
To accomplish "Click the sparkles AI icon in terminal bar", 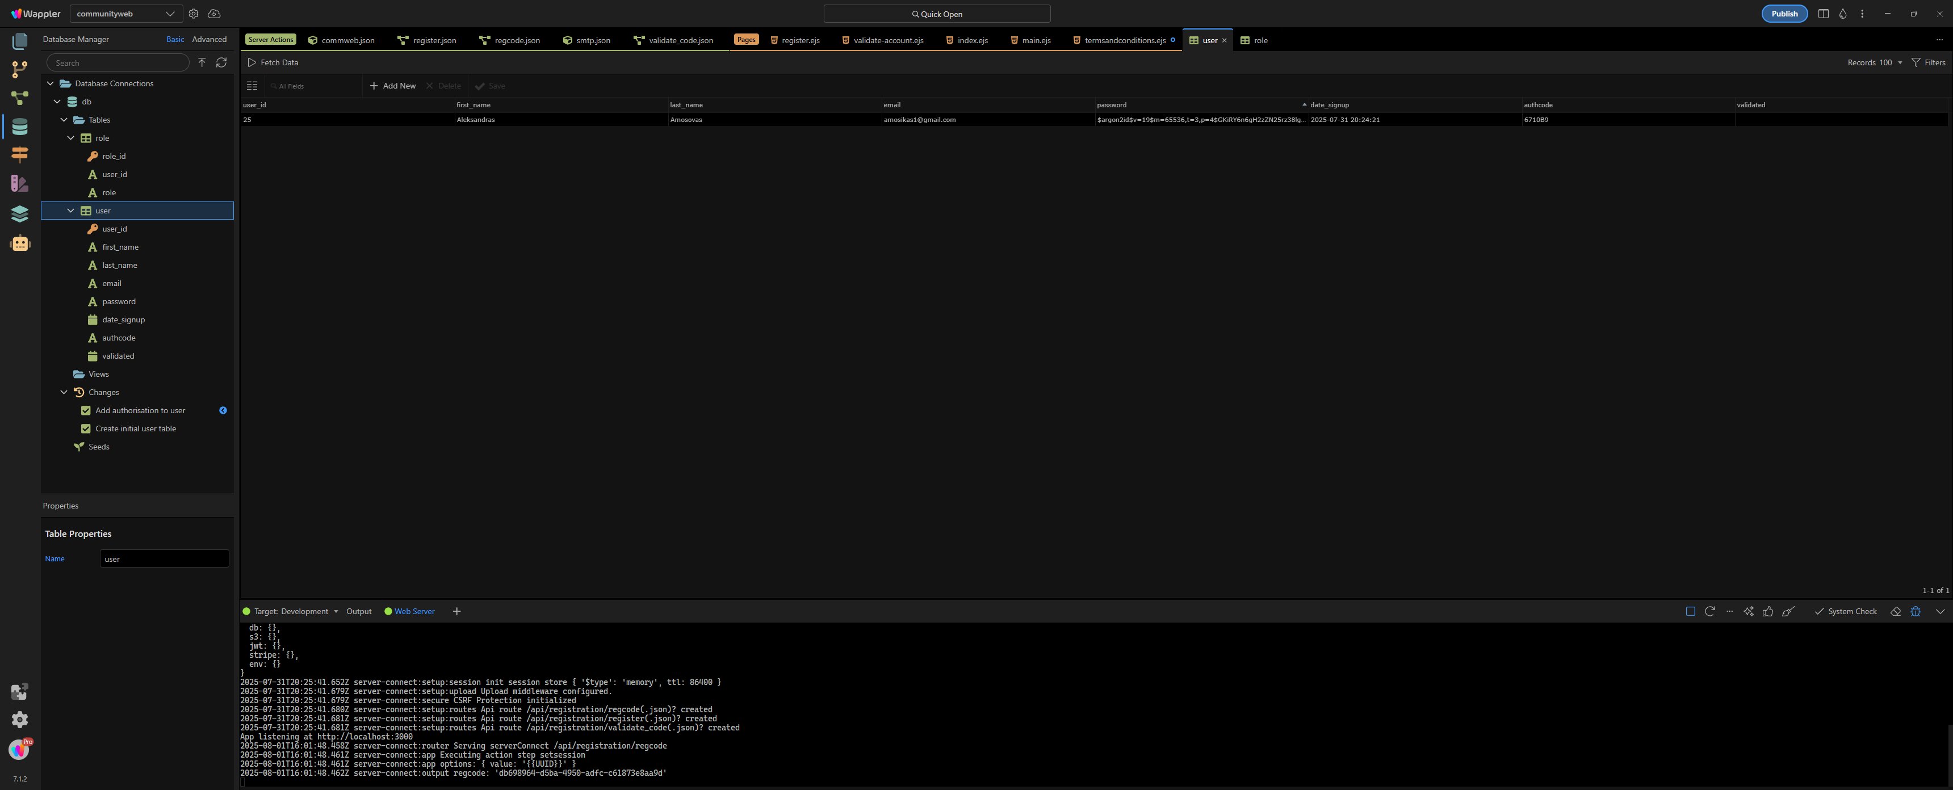I will [1748, 611].
